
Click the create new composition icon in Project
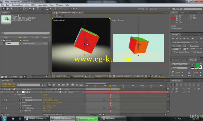(10, 77)
